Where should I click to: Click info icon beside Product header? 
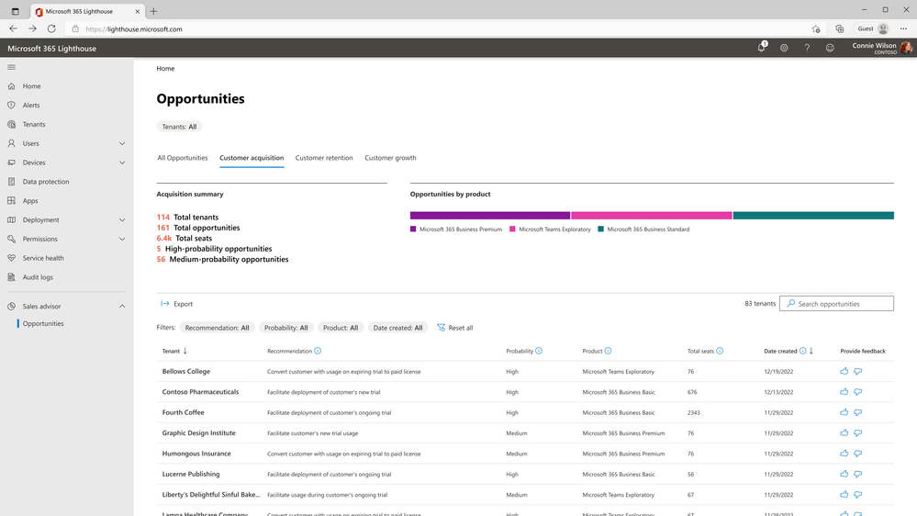pos(609,351)
